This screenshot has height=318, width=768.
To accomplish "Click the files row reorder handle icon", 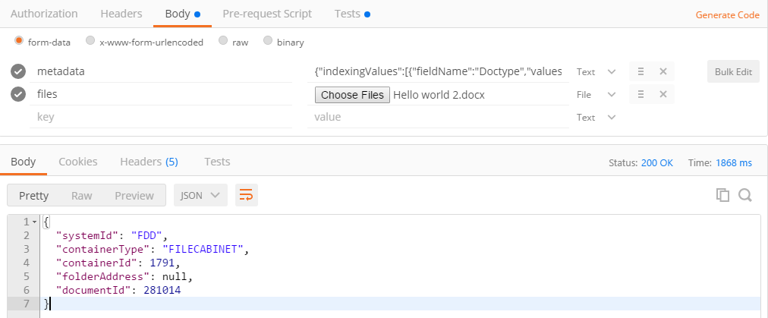I will (x=641, y=94).
